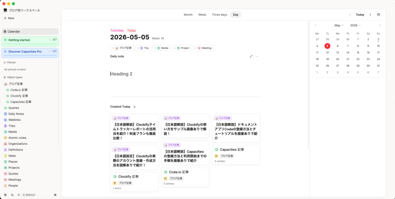395x199 pixels.
Task: Open the Capacities 記事 card with 3 entries
Action: coord(236,155)
